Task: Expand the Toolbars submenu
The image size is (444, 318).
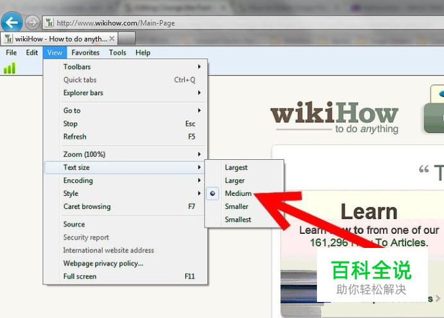Action: 126,67
